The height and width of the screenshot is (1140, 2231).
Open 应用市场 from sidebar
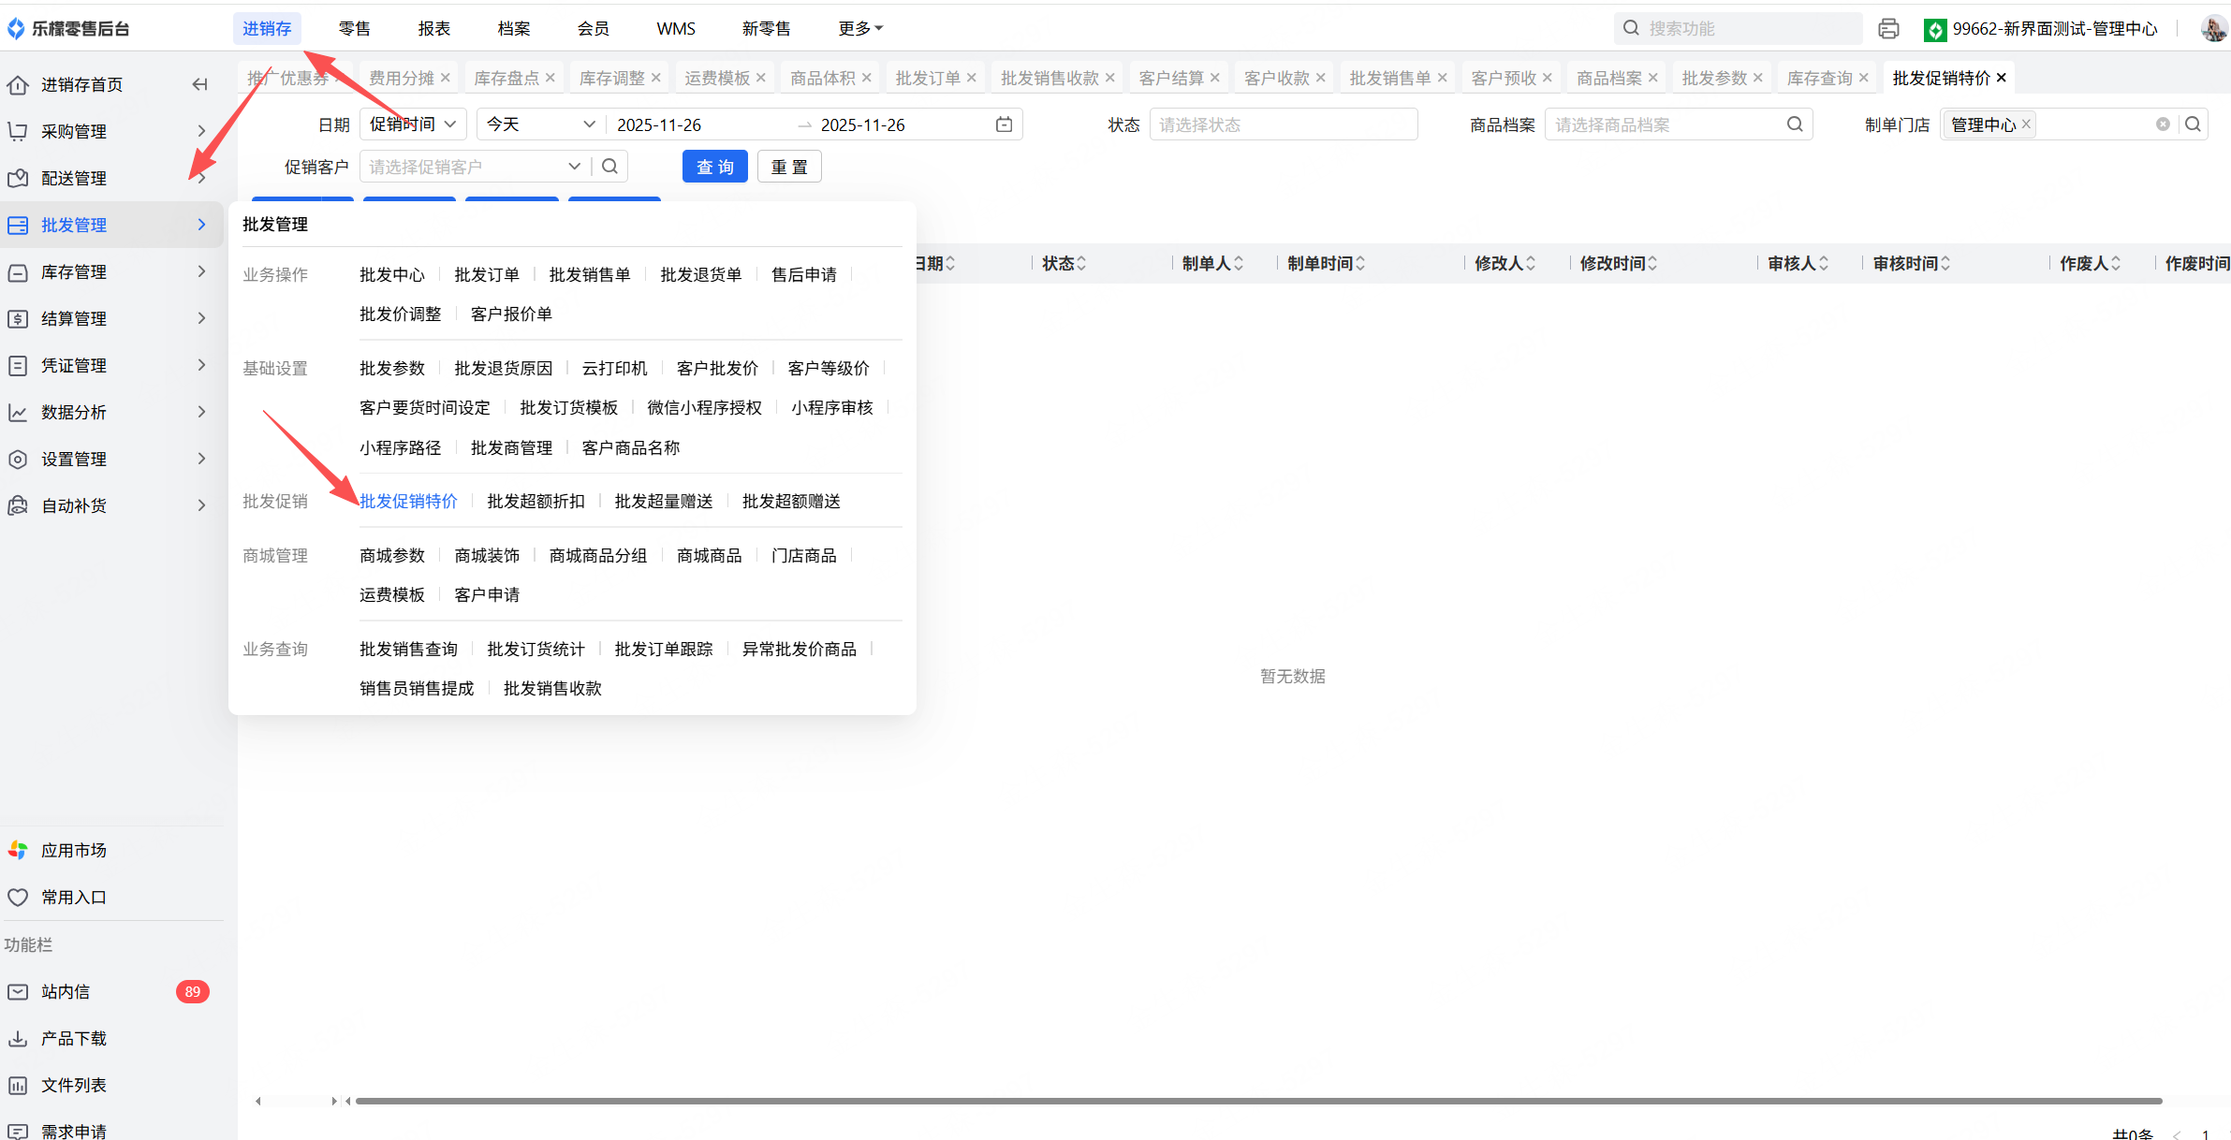[x=73, y=850]
